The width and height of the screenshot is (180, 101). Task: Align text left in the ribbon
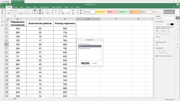[32, 13]
